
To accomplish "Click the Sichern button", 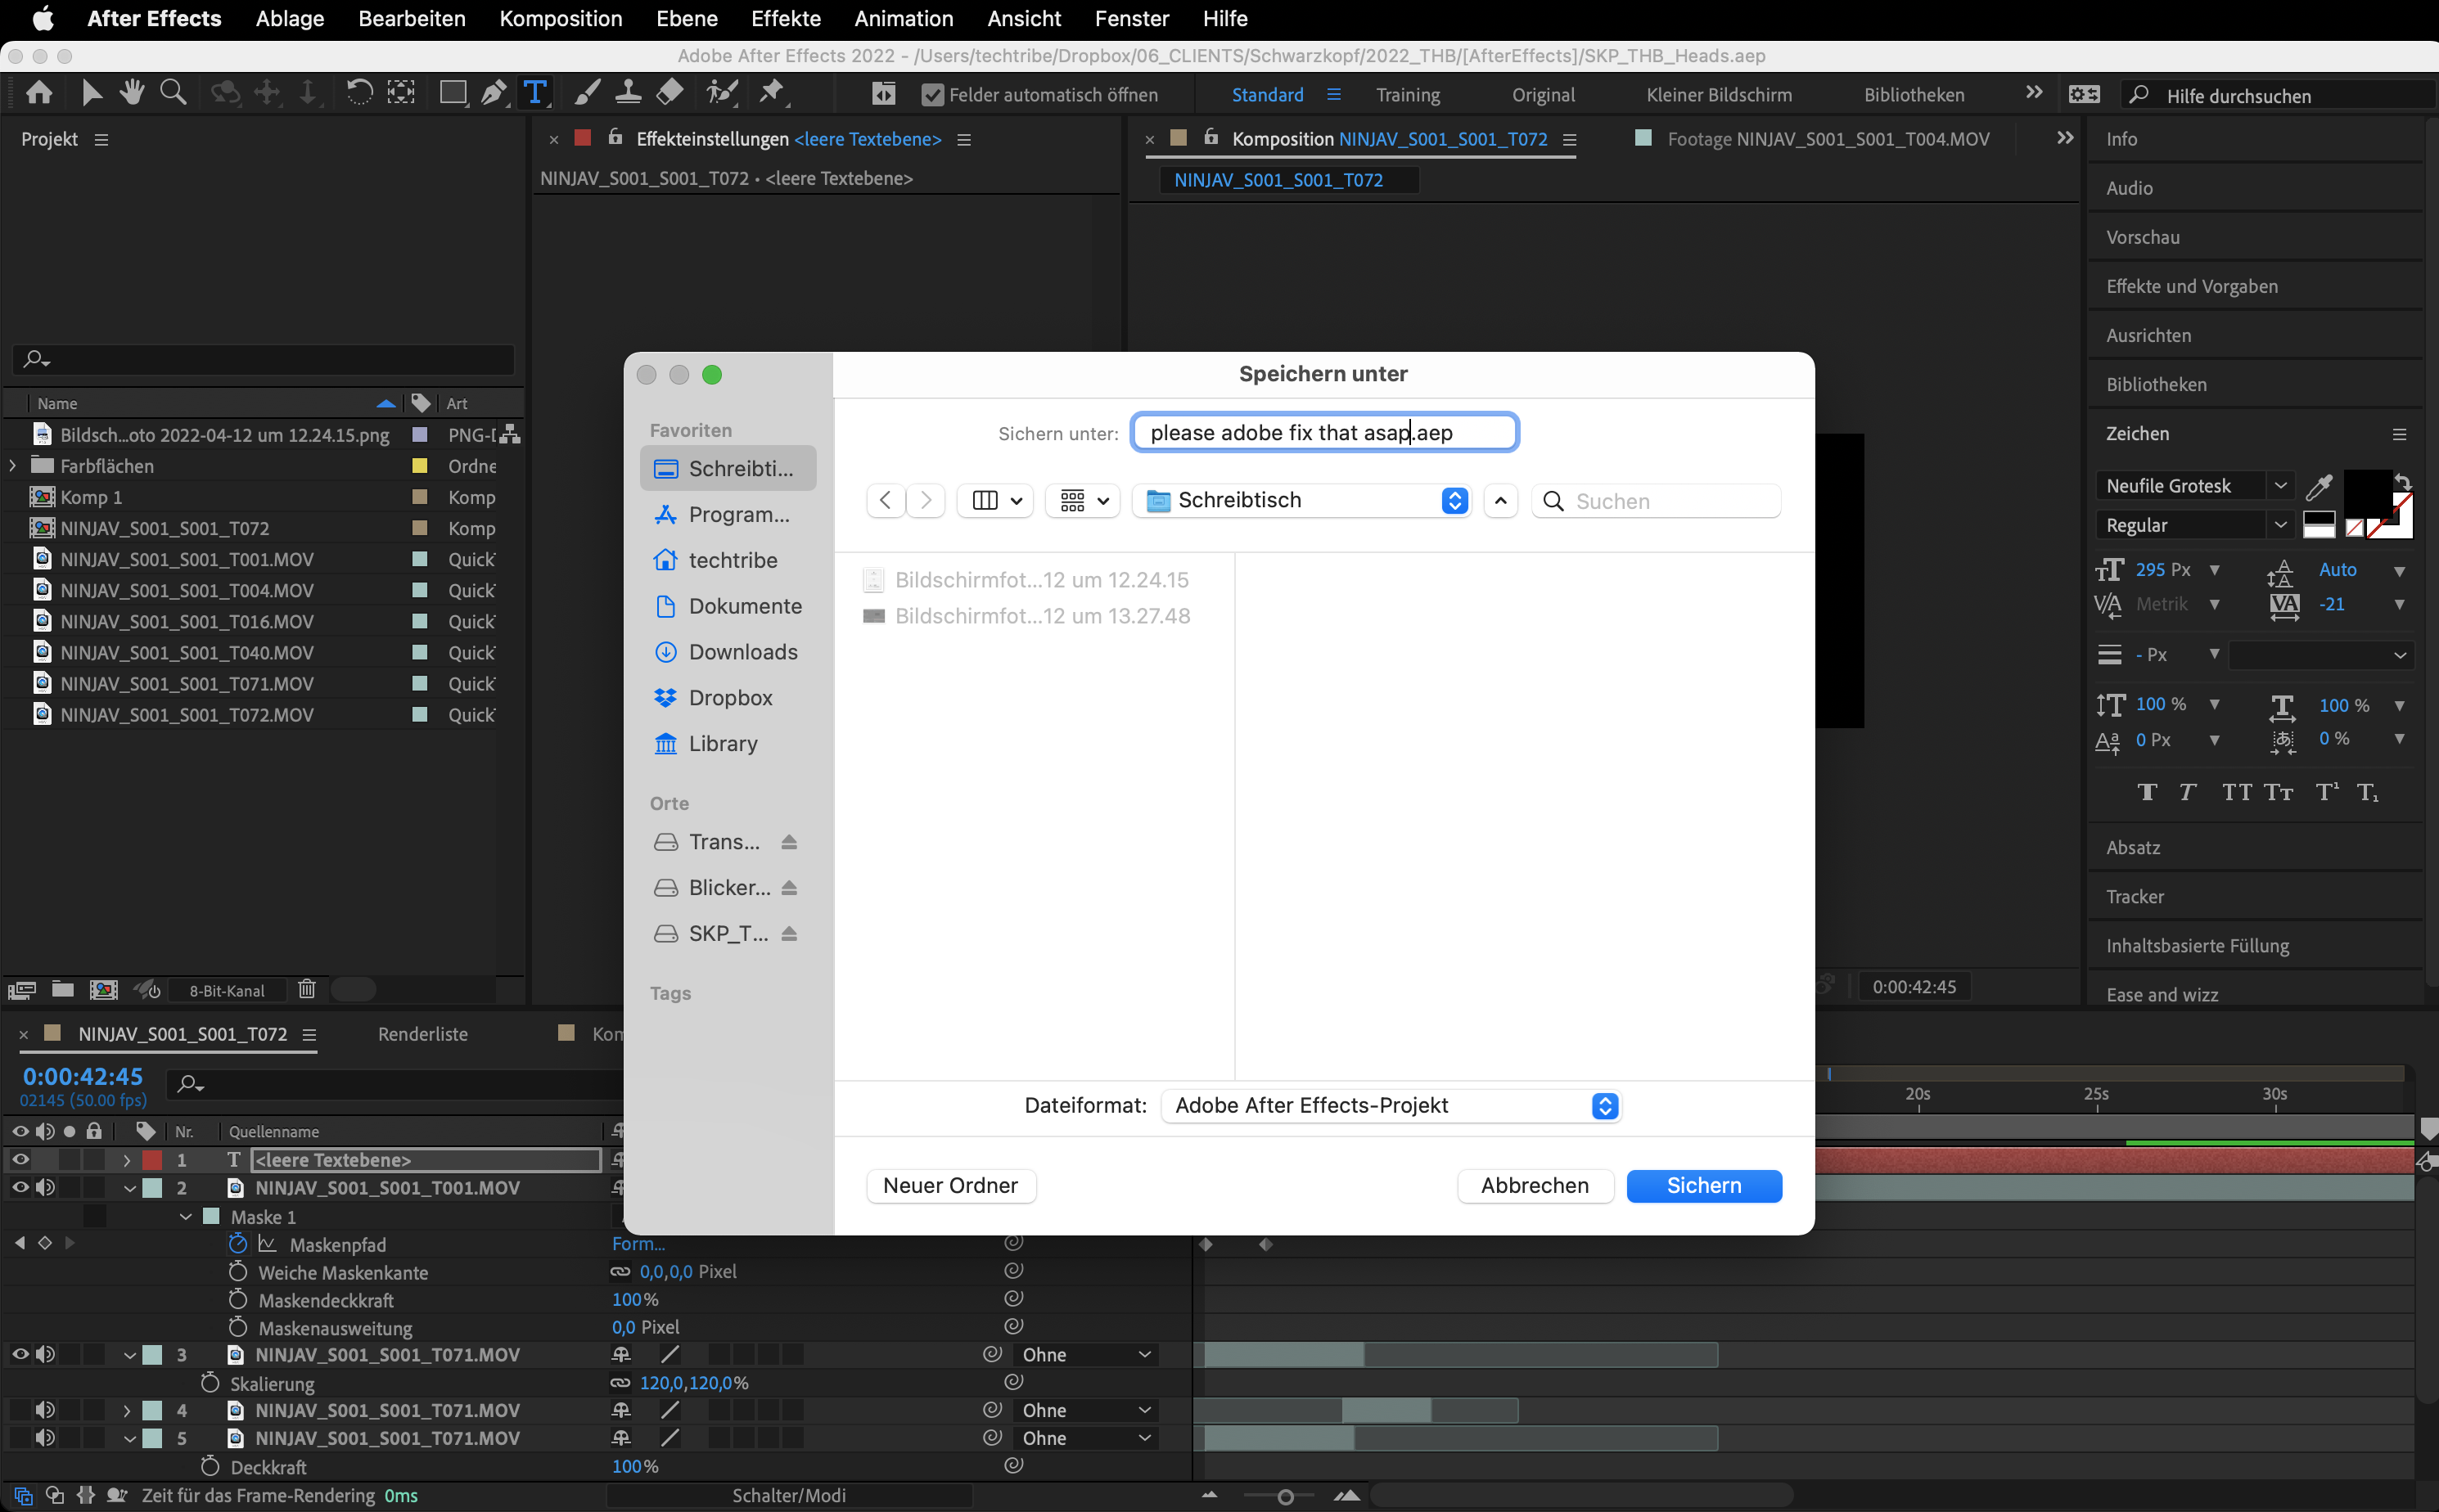I will [1704, 1186].
